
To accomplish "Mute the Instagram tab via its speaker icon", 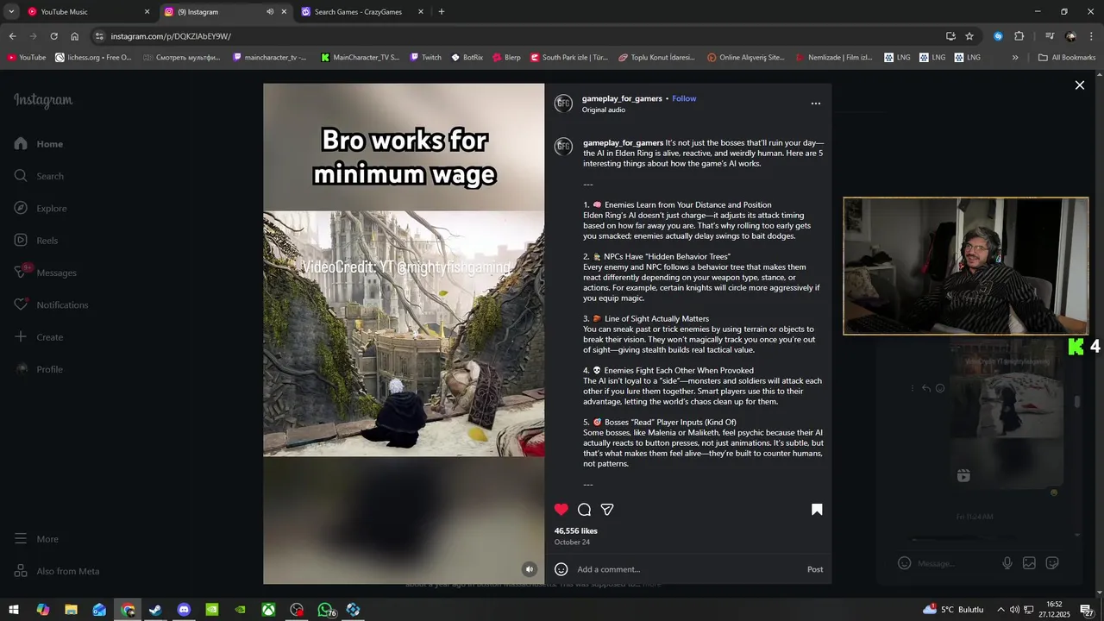I will [270, 12].
